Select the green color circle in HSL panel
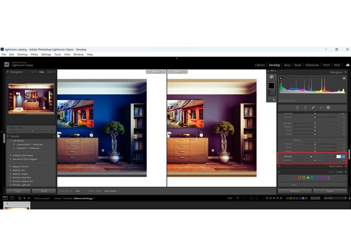This screenshot has height=234, width=351. click(x=308, y=177)
